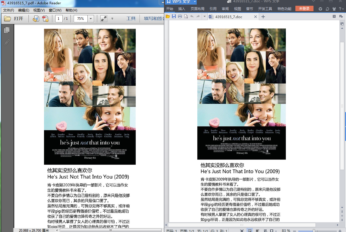Screen dimensions: 346x232
Task: Click the WPS cloud/hot topics icon next to login
Action: (x=320, y=9)
